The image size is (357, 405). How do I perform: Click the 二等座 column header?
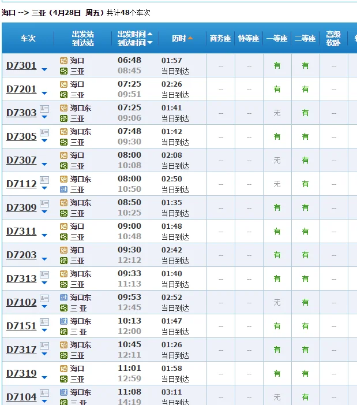[x=305, y=39]
